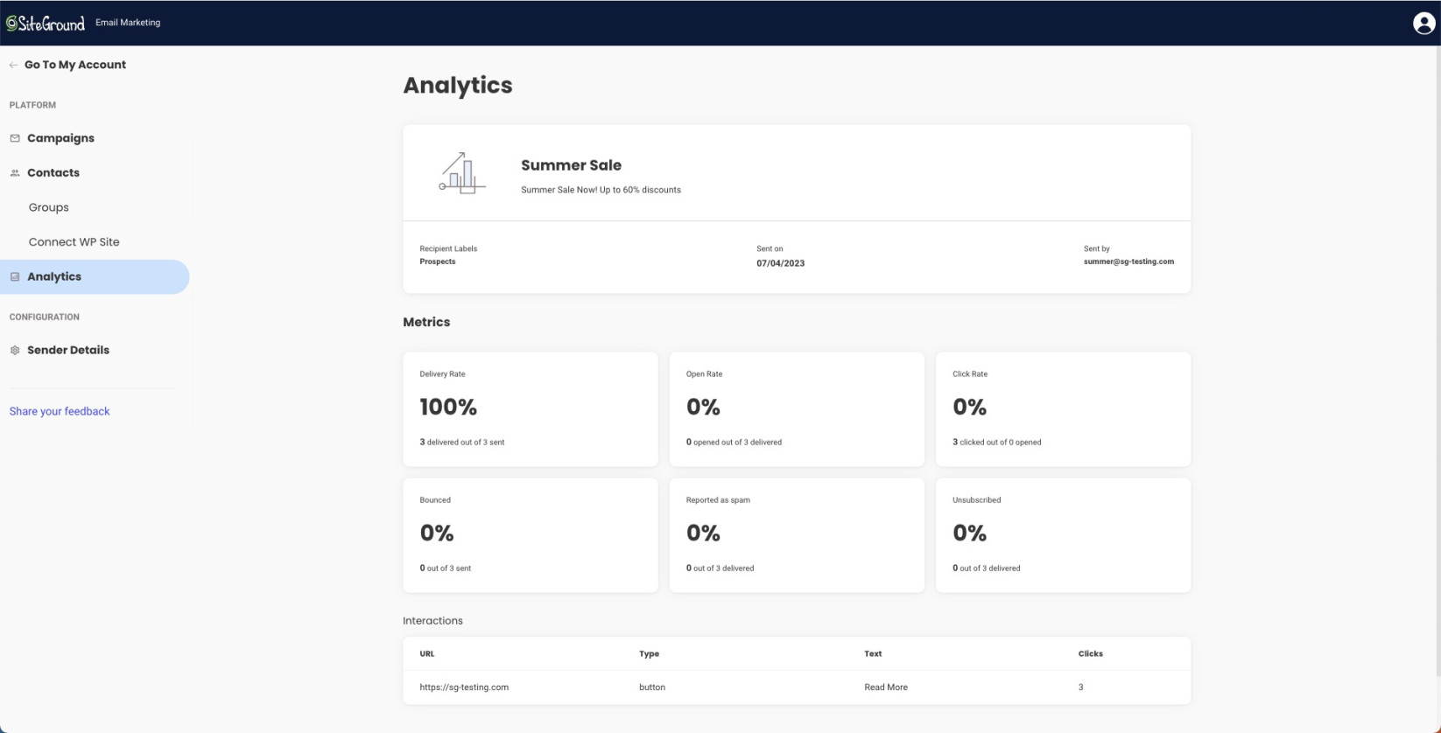This screenshot has width=1441, height=733.
Task: Click '3 clicked out of 0 opened' text
Action: (x=997, y=443)
